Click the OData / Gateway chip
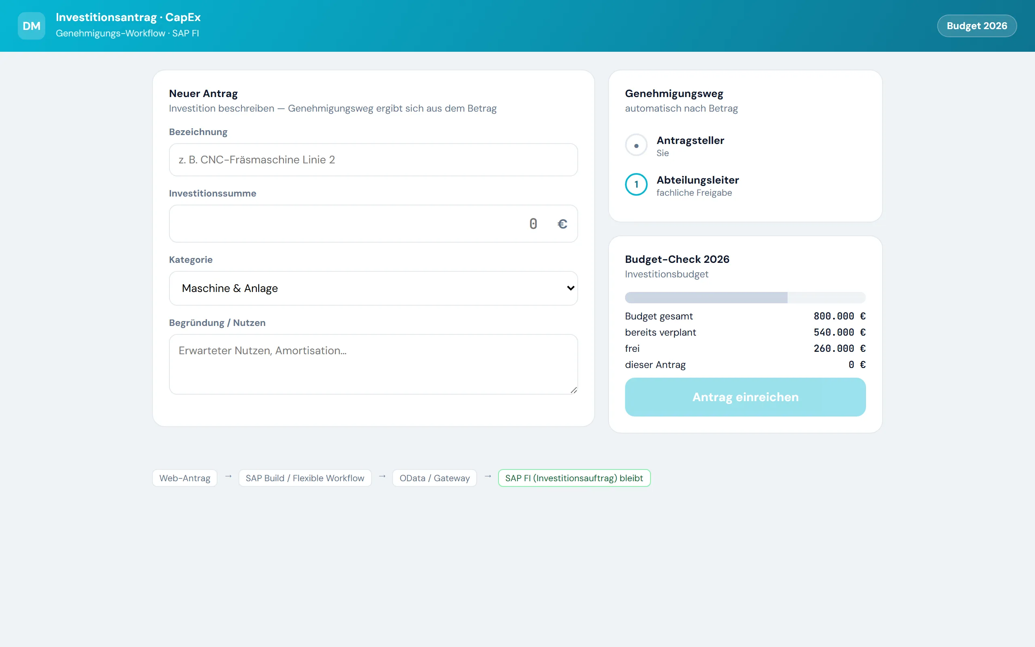This screenshot has width=1035, height=647. click(435, 478)
